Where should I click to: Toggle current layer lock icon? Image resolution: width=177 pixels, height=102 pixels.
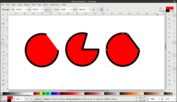tap(31, 99)
